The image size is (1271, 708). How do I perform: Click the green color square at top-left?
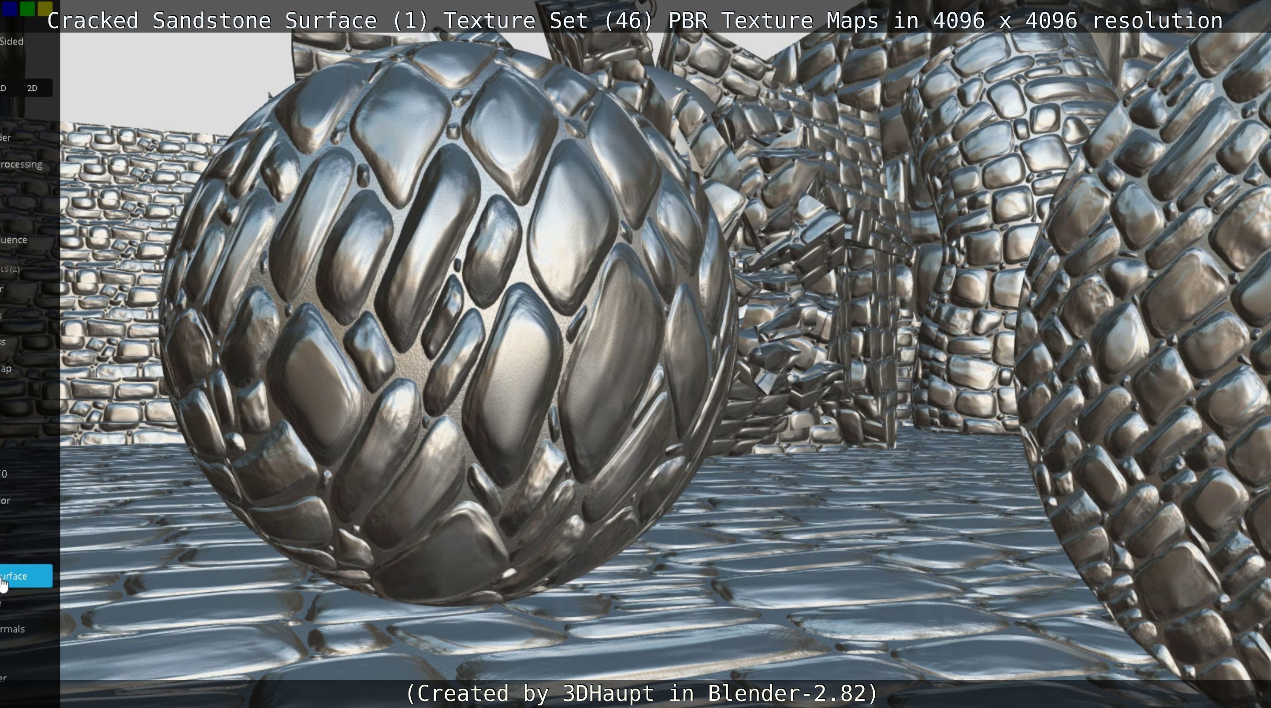[27, 8]
